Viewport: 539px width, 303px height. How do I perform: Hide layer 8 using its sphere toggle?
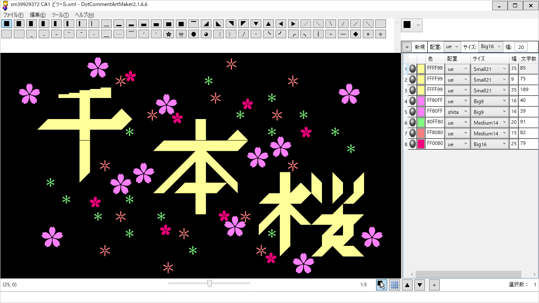413,144
